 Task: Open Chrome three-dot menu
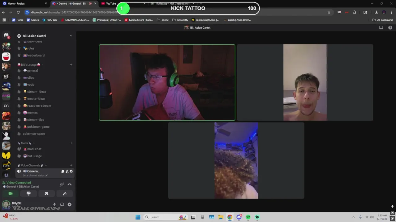(x=391, y=12)
